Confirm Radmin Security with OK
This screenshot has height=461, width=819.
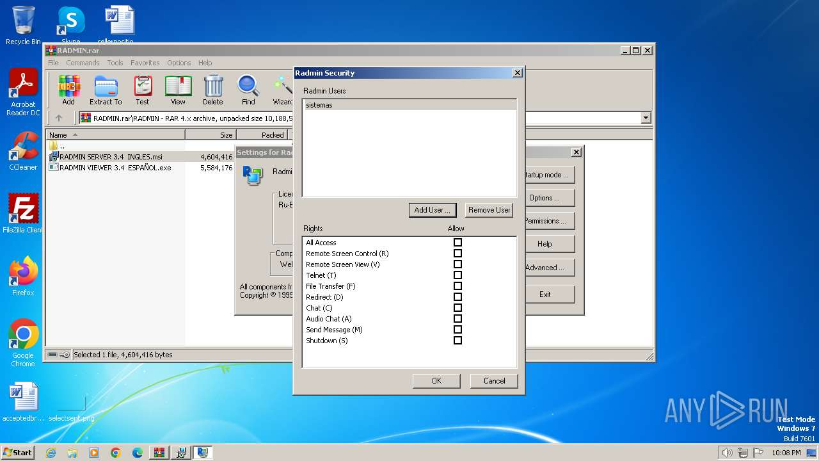(x=436, y=381)
